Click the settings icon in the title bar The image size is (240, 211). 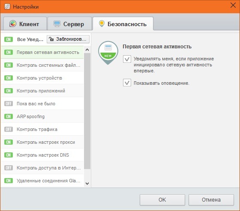point(7,6)
